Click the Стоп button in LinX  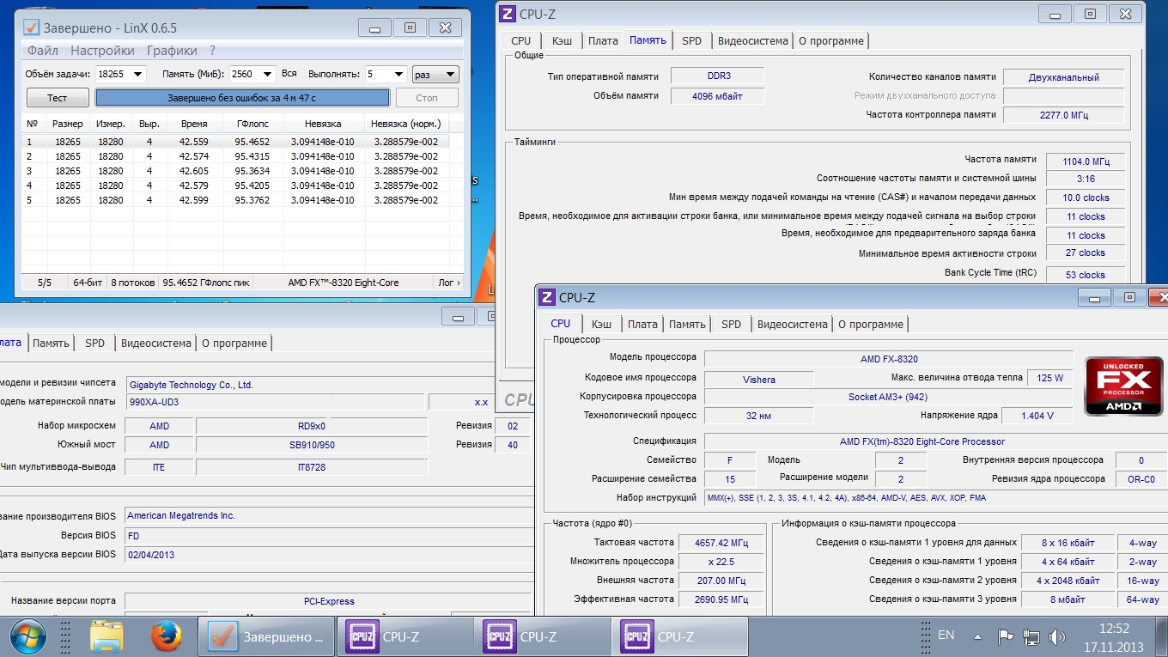427,98
